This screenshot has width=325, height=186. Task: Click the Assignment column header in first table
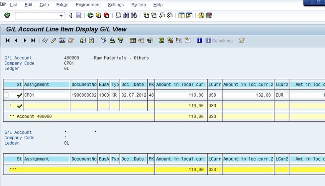coord(47,85)
